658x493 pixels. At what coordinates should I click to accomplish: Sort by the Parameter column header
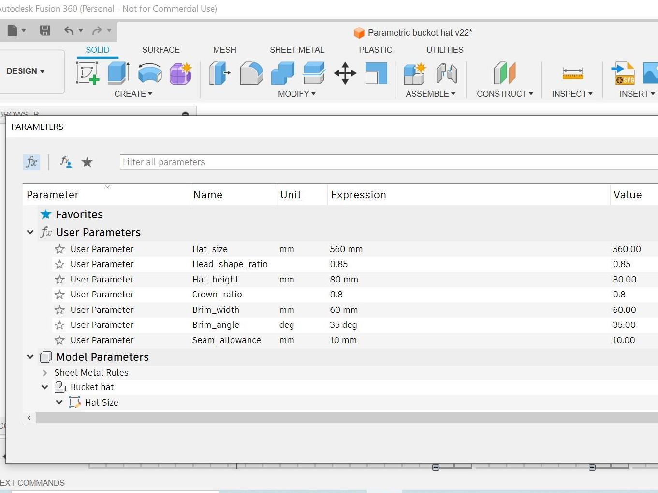tap(106, 195)
